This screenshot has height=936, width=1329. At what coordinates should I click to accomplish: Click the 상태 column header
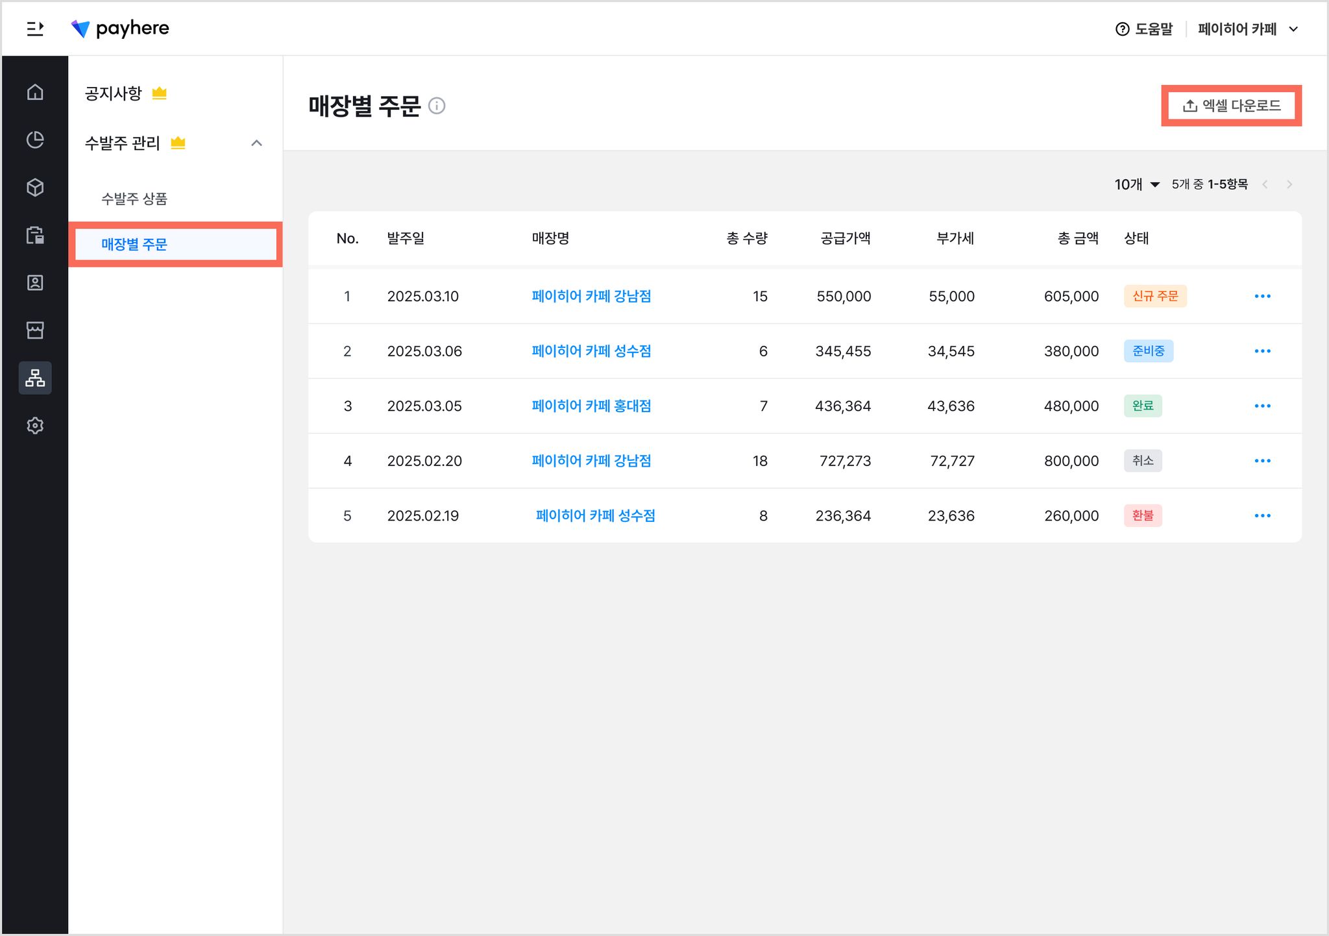click(1136, 238)
